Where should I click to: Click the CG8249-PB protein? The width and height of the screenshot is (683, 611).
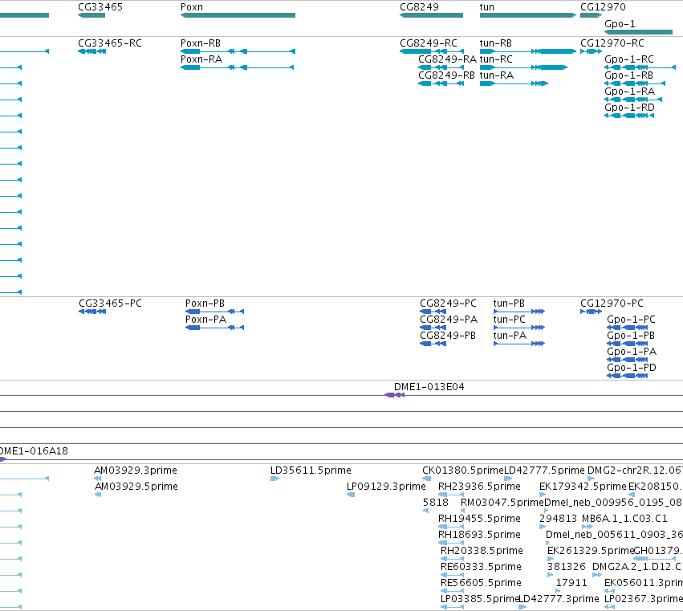(x=433, y=344)
